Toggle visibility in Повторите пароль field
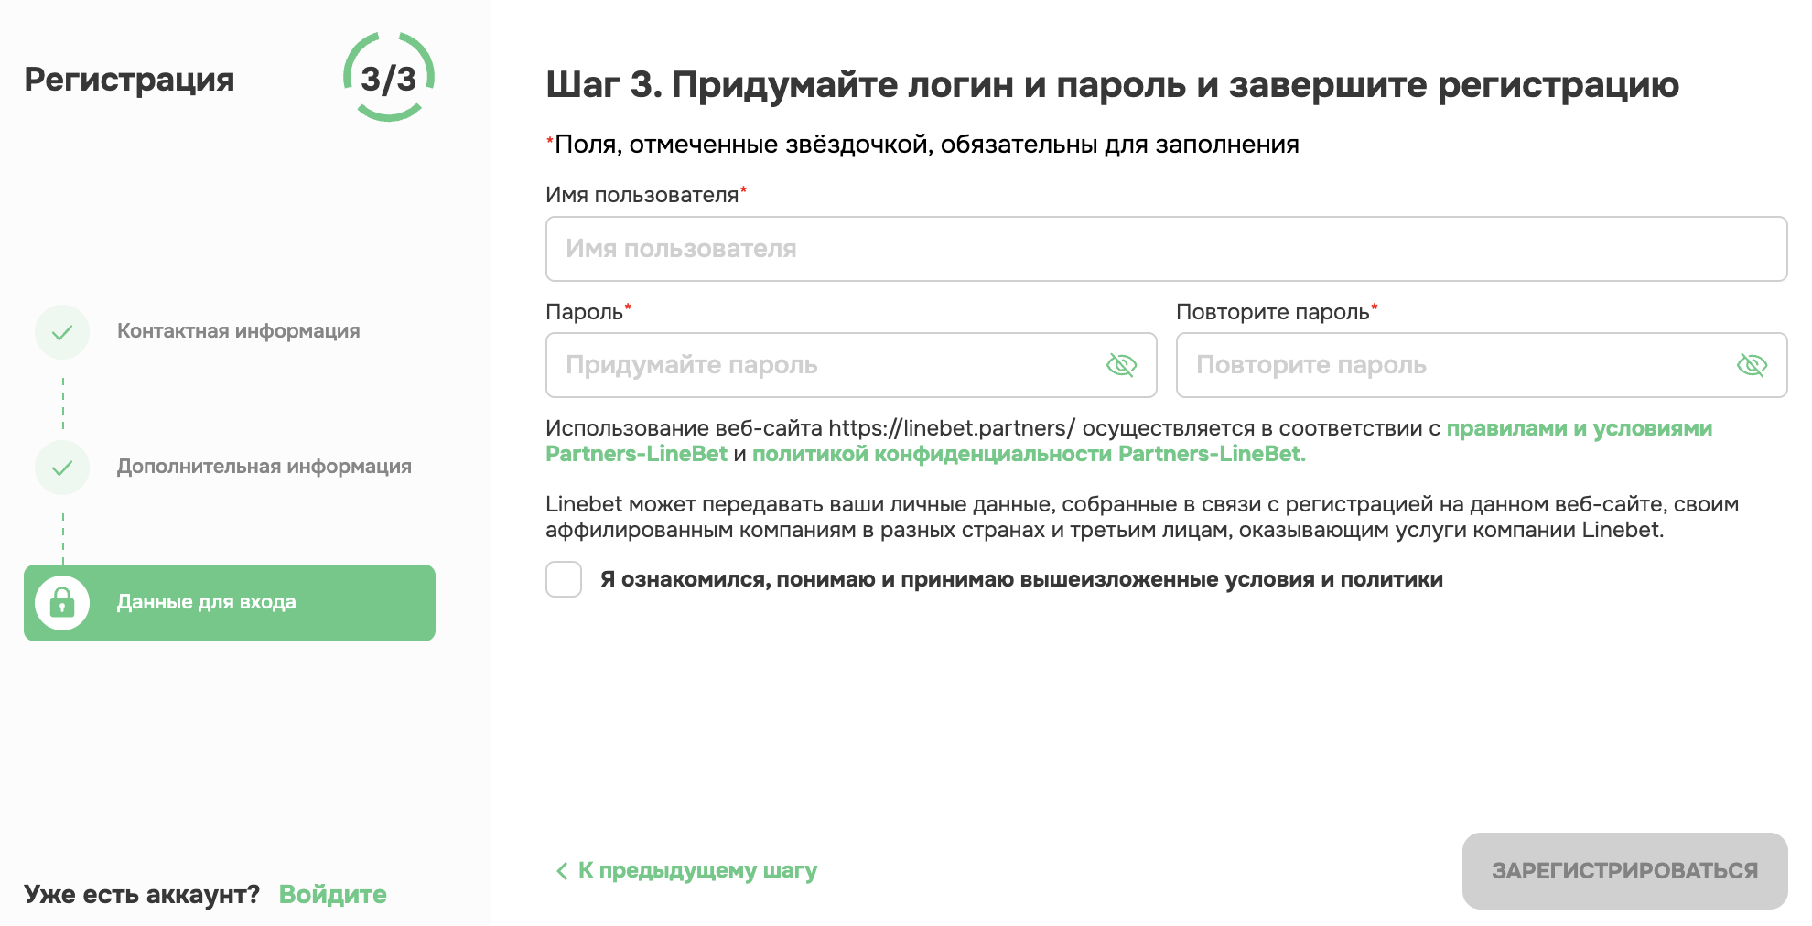The width and height of the screenshot is (1812, 926). click(1751, 365)
